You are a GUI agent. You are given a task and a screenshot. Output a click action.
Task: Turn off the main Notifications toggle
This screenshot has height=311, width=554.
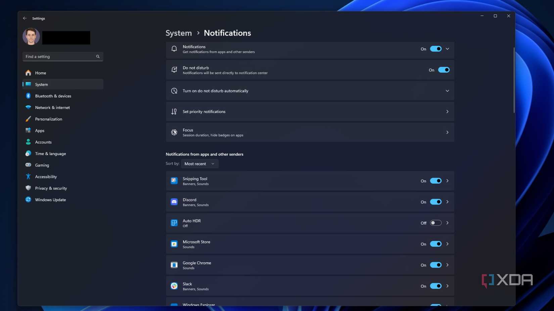click(436, 49)
